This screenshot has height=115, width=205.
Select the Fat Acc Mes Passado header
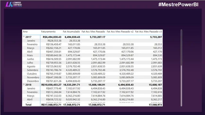tap(93, 32)
